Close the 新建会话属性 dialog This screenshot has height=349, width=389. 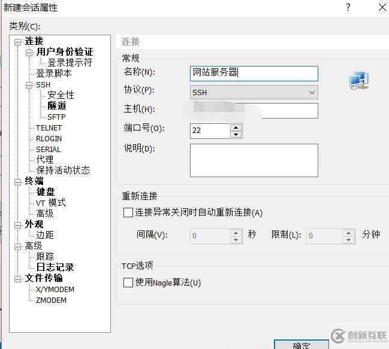(382, 7)
